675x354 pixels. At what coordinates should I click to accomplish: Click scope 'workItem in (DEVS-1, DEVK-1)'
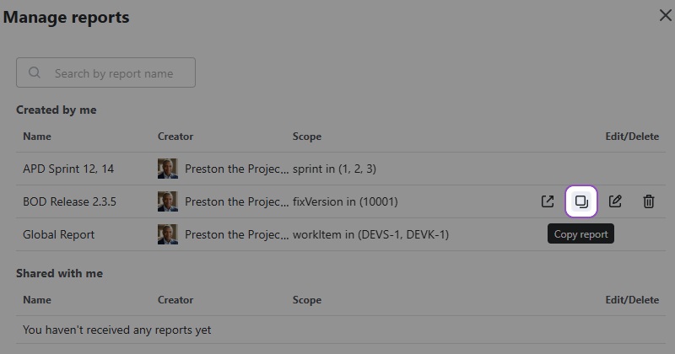click(370, 234)
